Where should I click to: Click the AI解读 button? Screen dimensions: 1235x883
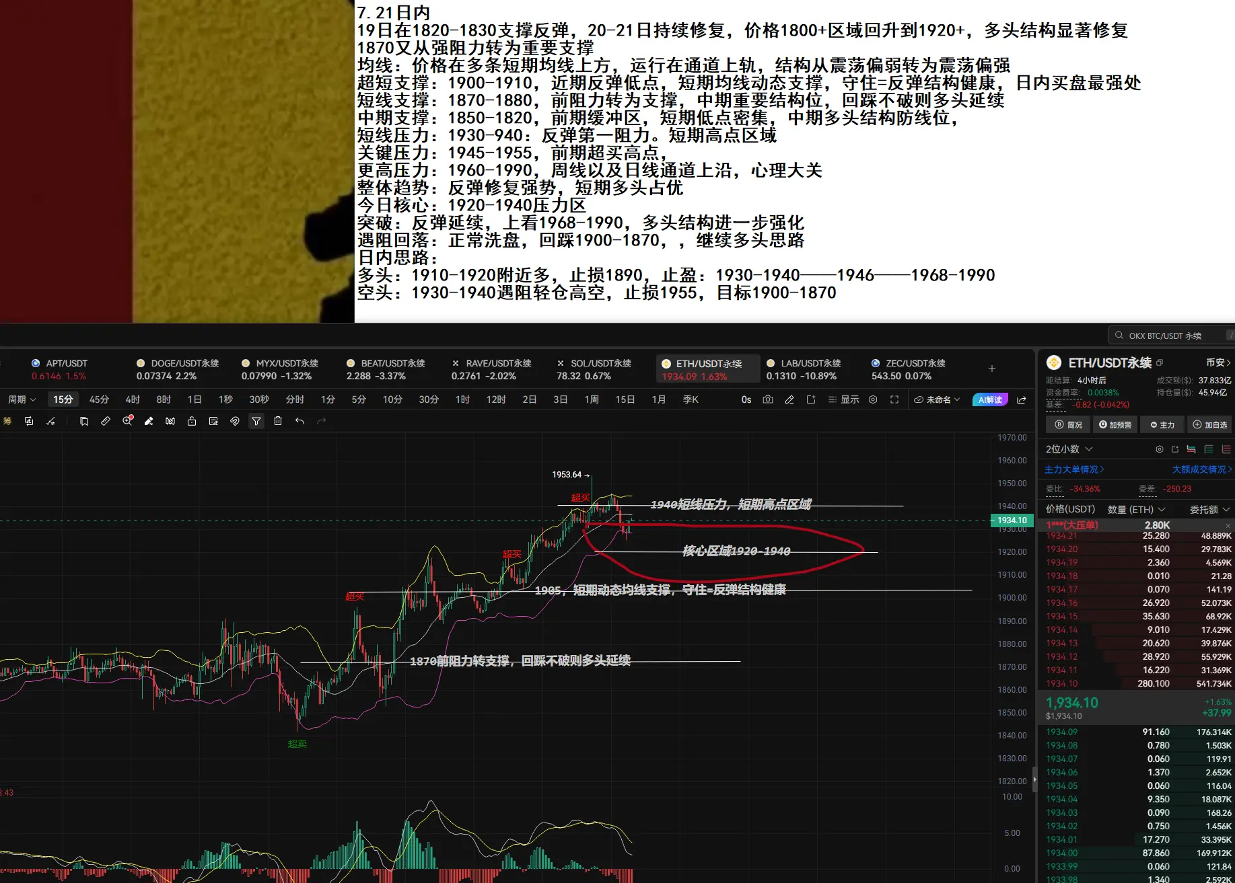pos(990,399)
